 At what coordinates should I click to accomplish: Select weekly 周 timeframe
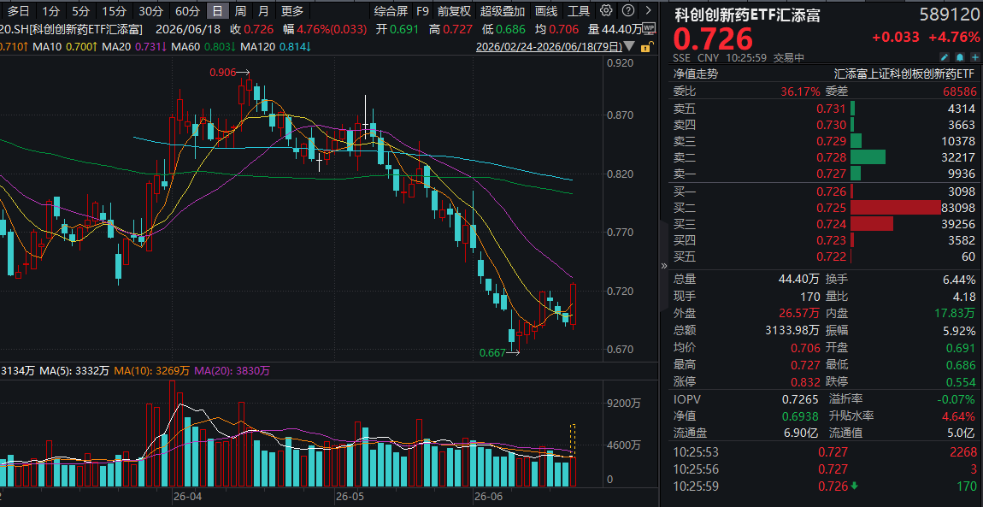(x=240, y=10)
